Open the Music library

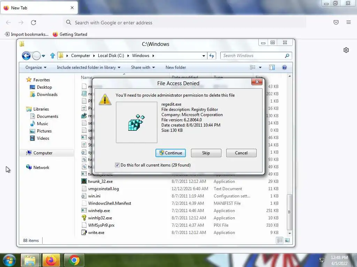(x=42, y=124)
